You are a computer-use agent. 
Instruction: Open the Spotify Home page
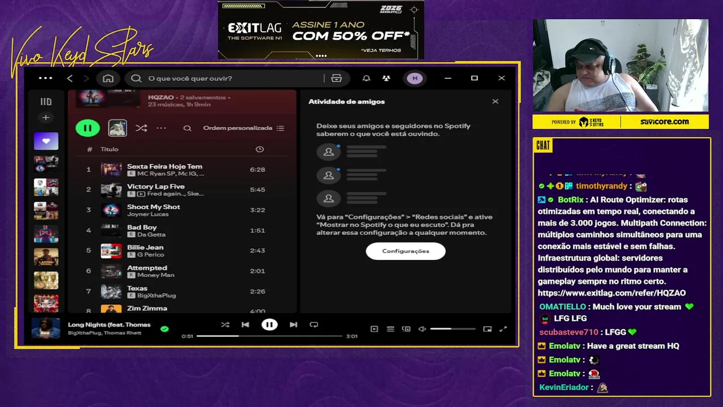coord(108,78)
